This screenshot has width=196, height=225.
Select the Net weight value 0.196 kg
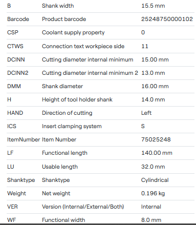tap(153, 193)
